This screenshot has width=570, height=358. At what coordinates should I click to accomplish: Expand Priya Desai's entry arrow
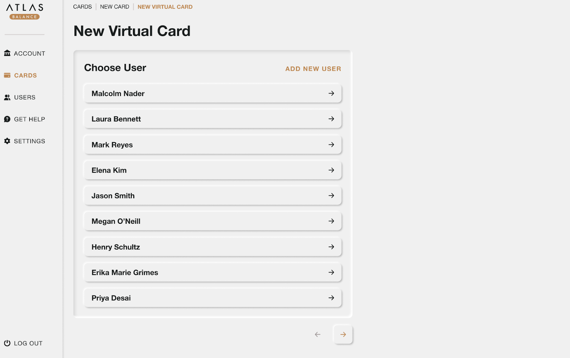(x=331, y=298)
